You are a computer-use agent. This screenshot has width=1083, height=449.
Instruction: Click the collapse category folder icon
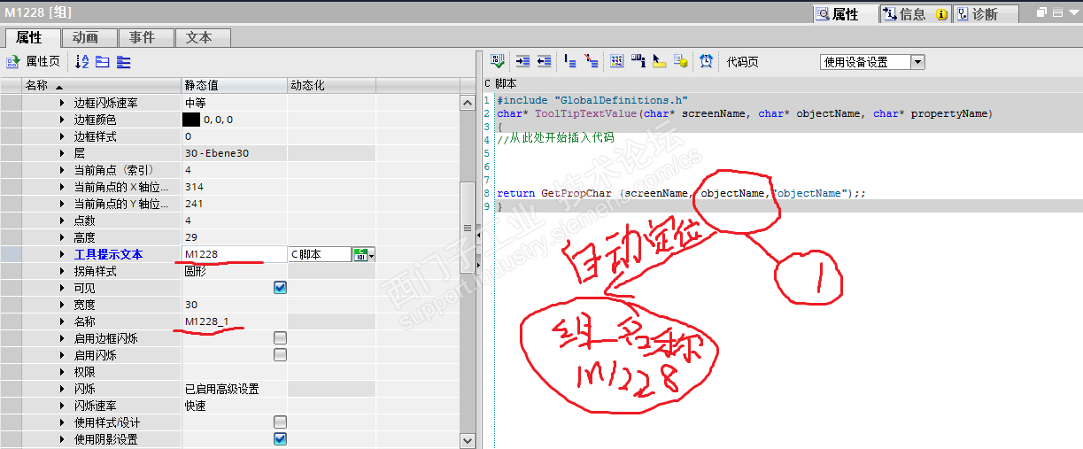[x=102, y=62]
